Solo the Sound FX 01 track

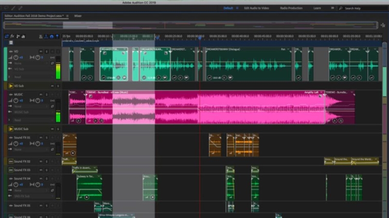pyautogui.click(x=46, y=138)
